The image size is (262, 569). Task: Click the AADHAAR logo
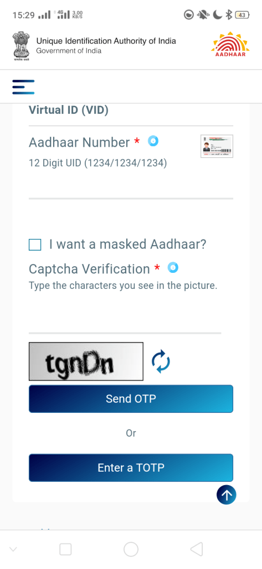[x=230, y=45]
